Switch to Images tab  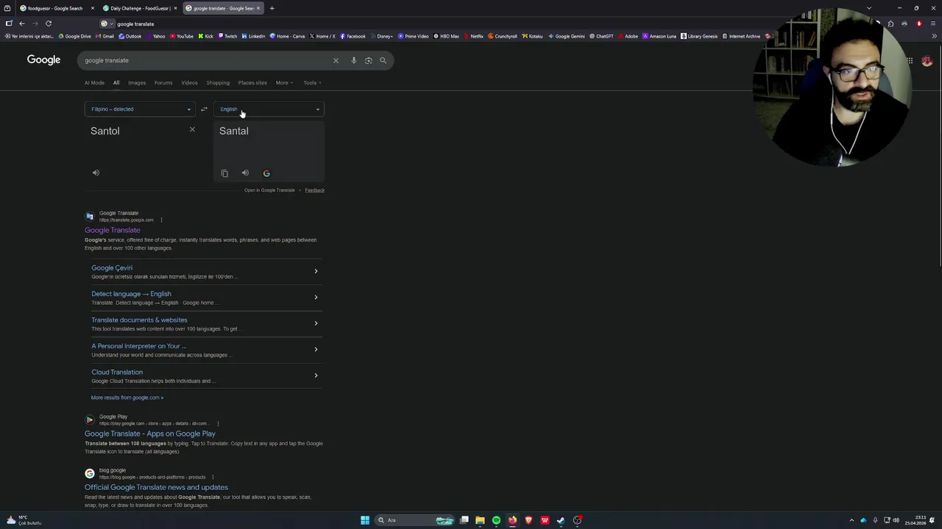pyautogui.click(x=137, y=83)
